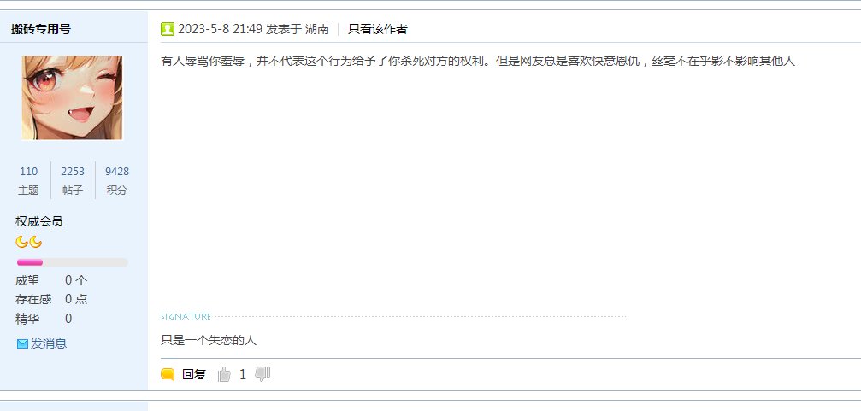Click the 回复 reply text button
The width and height of the screenshot is (861, 411).
194,375
